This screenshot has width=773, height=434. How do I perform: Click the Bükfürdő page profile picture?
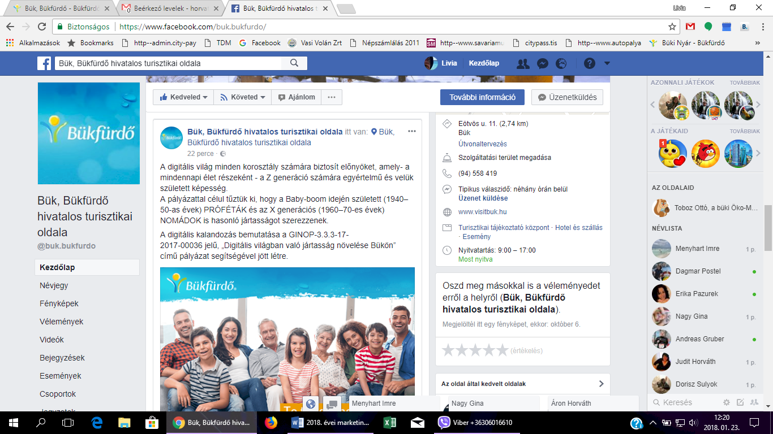point(88,133)
